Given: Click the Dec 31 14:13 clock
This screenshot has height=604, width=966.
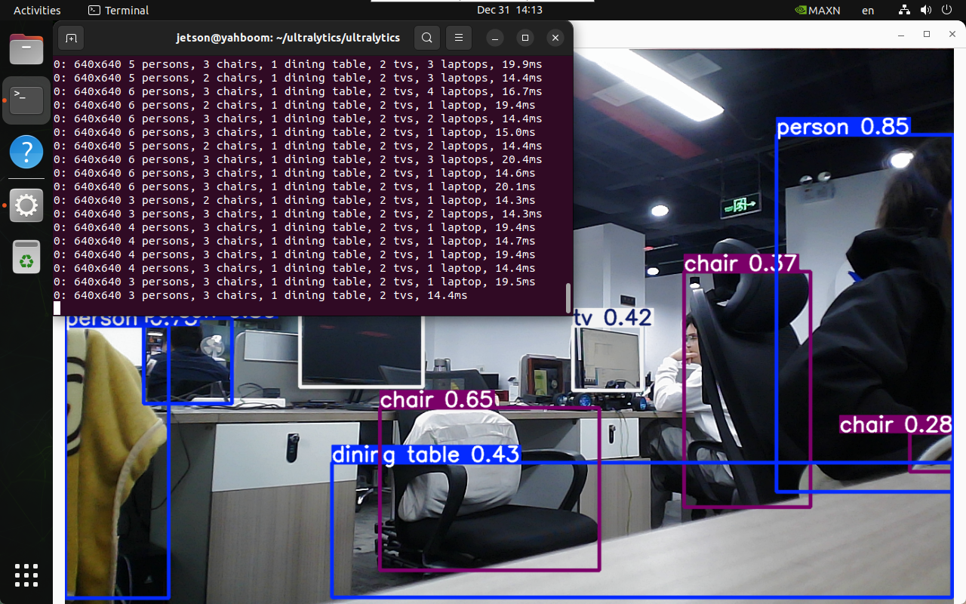Looking at the screenshot, I should [509, 11].
